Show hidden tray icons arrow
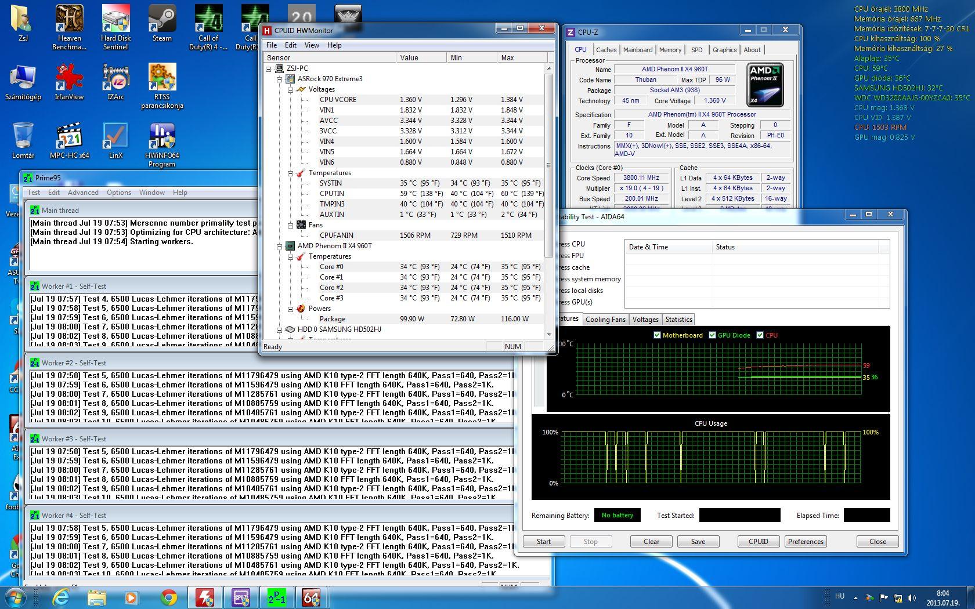This screenshot has height=609, width=975. coord(855,597)
